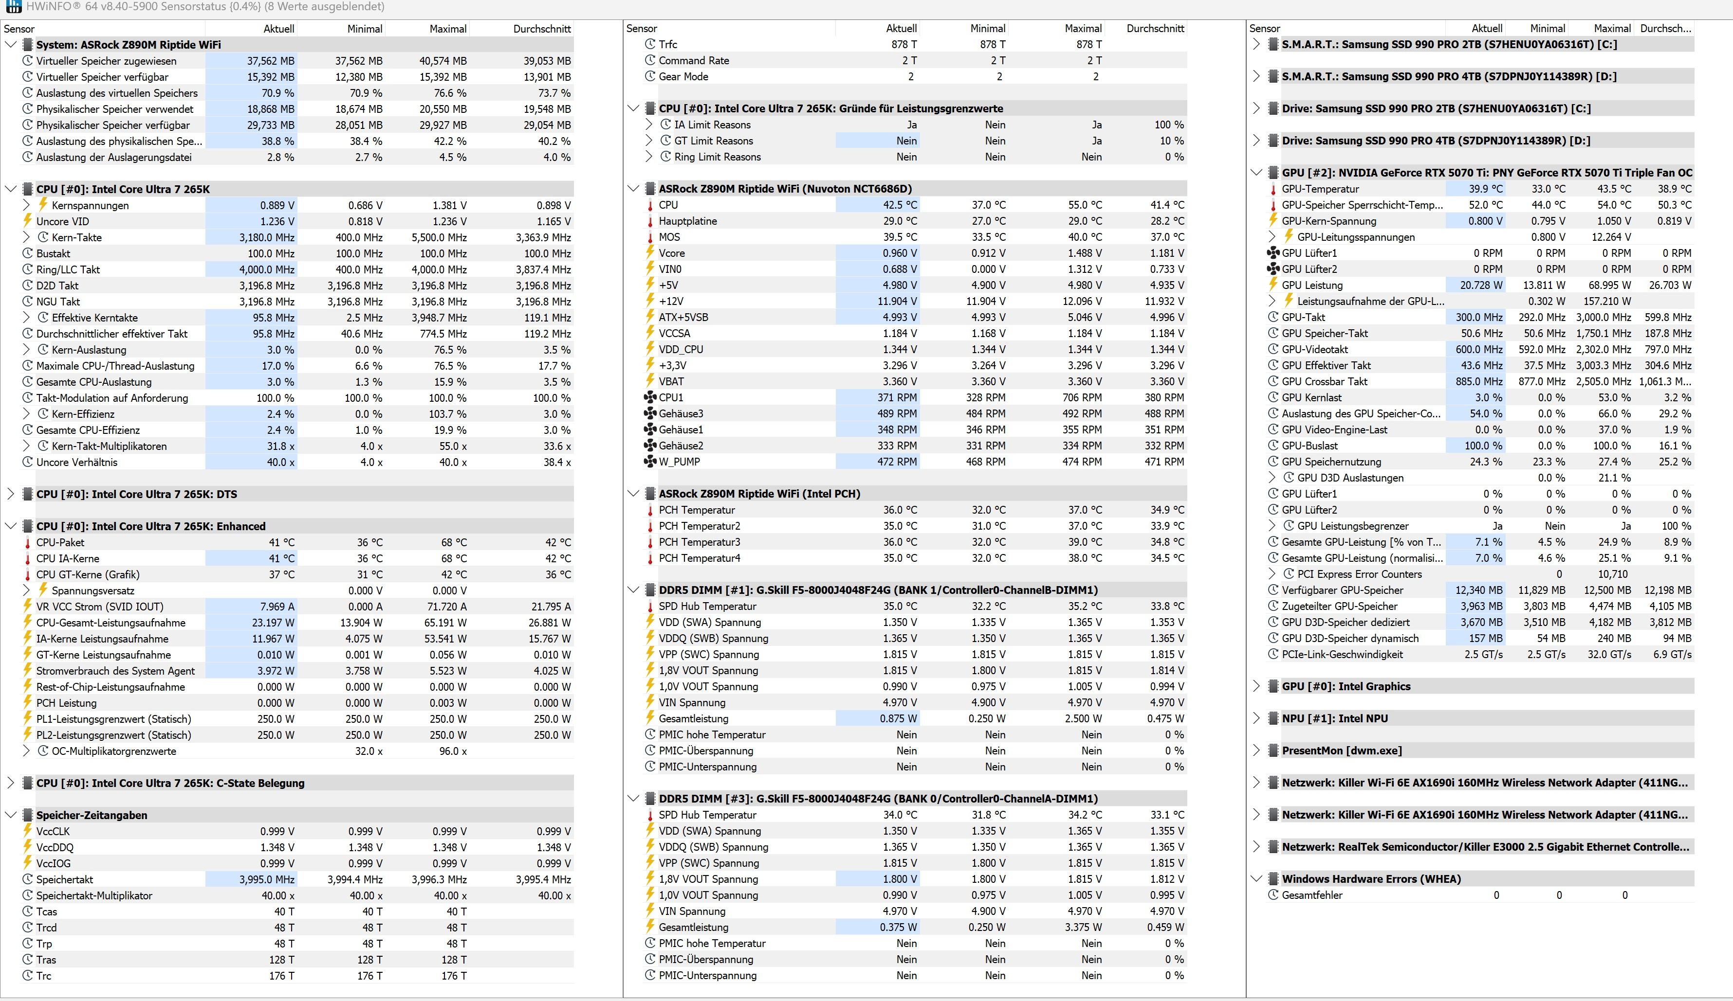Click the Vcore lightning bolt icon

(649, 253)
